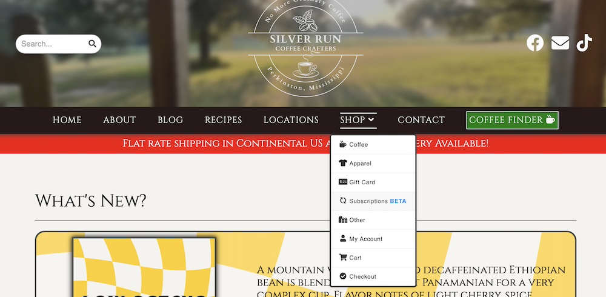The height and width of the screenshot is (297, 606).
Task: Open the Facebook page icon
Action: pos(535,43)
